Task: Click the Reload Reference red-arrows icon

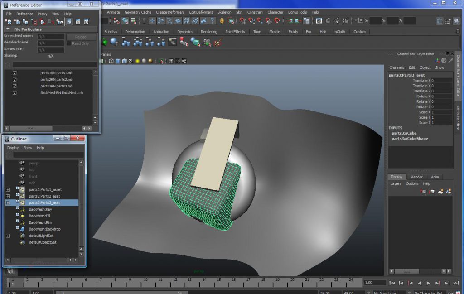Action: pyautogui.click(x=42, y=22)
